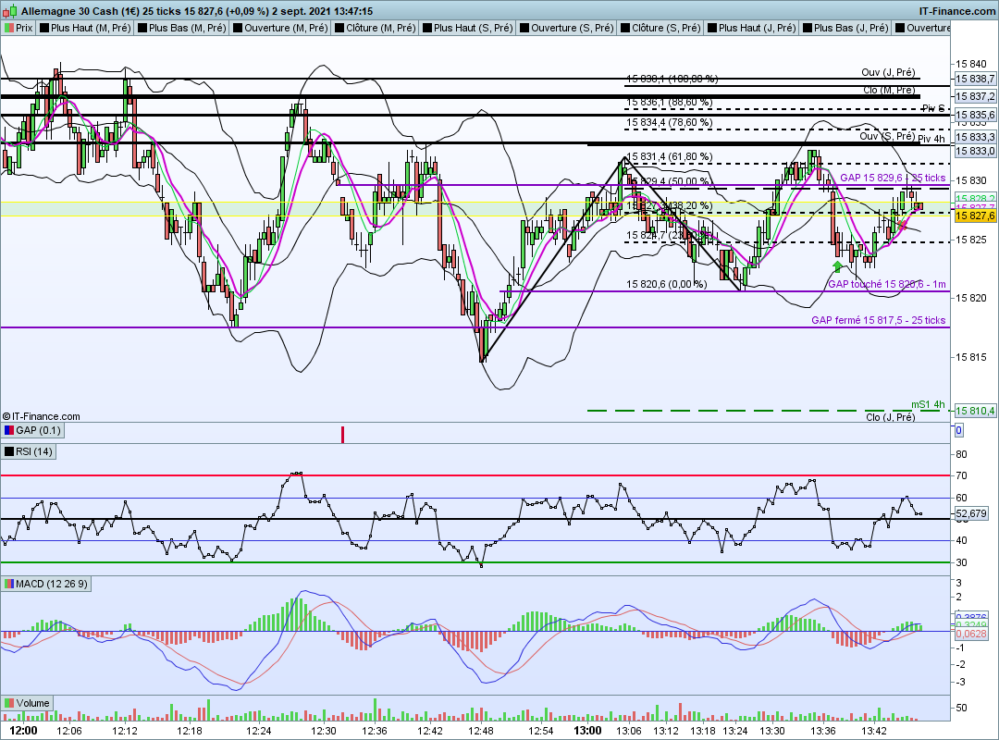Click the 15 835,6 price axis label
The width and height of the screenshot is (999, 740).
click(x=975, y=115)
